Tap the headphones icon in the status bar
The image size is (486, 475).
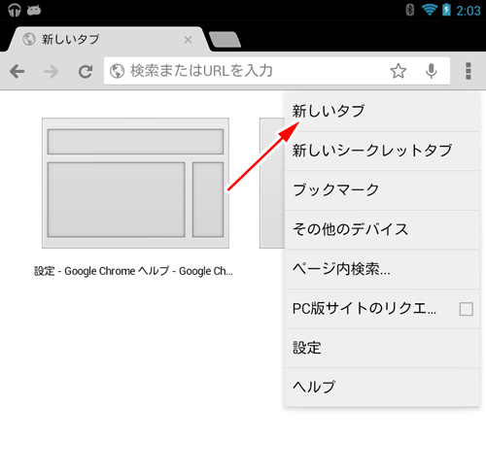pyautogui.click(x=15, y=10)
